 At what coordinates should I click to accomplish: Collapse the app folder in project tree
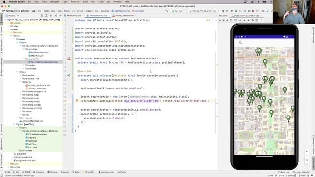pyautogui.click(x=9, y=29)
